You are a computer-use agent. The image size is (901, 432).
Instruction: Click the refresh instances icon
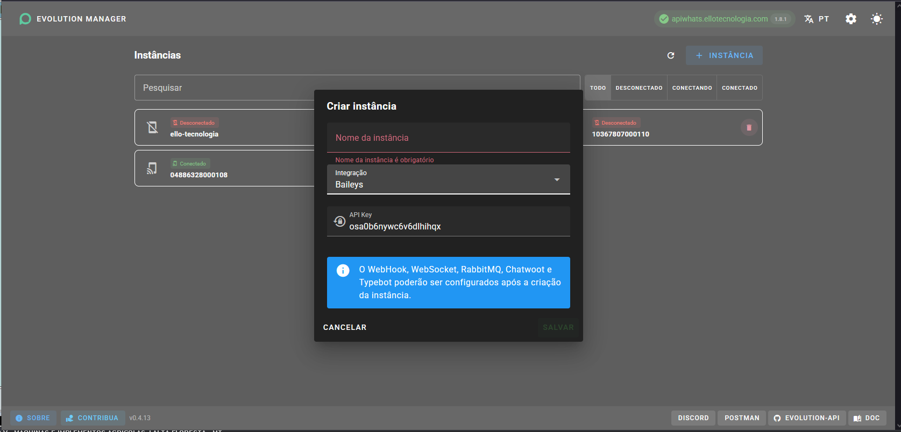pos(671,55)
